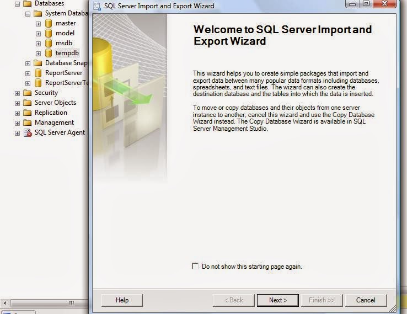Click the Security folder icon
This screenshot has height=314, width=407.
pos(27,93)
